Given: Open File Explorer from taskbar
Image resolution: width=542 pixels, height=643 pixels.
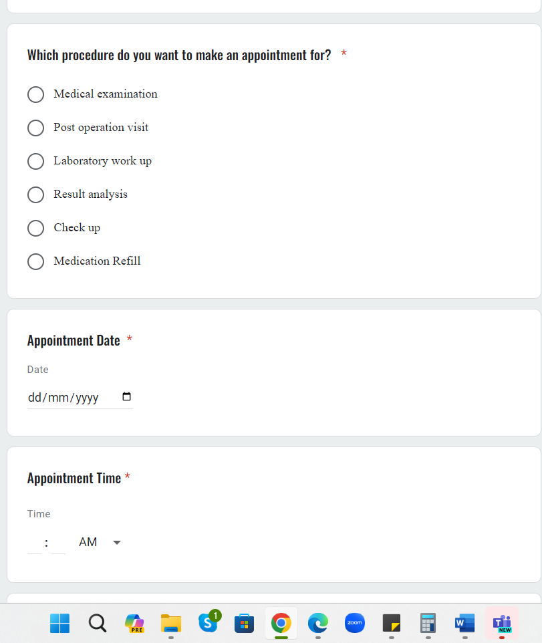Looking at the screenshot, I should click(171, 623).
